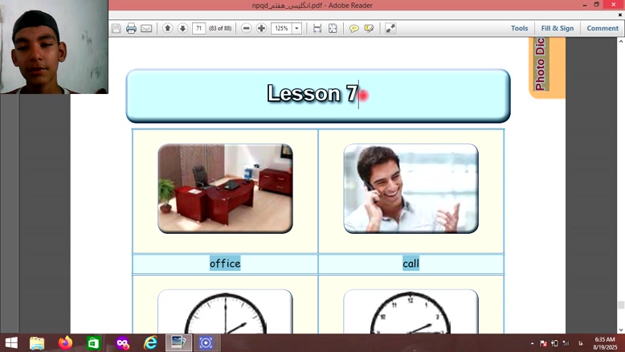Click the Fit One Full Page icon
Image resolution: width=625 pixels, height=352 pixels.
click(x=333, y=28)
